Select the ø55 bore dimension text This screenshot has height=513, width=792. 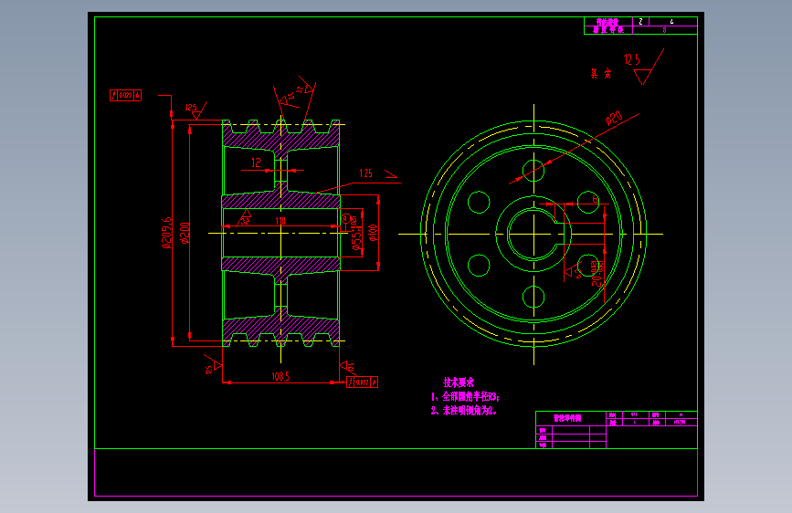(x=356, y=234)
